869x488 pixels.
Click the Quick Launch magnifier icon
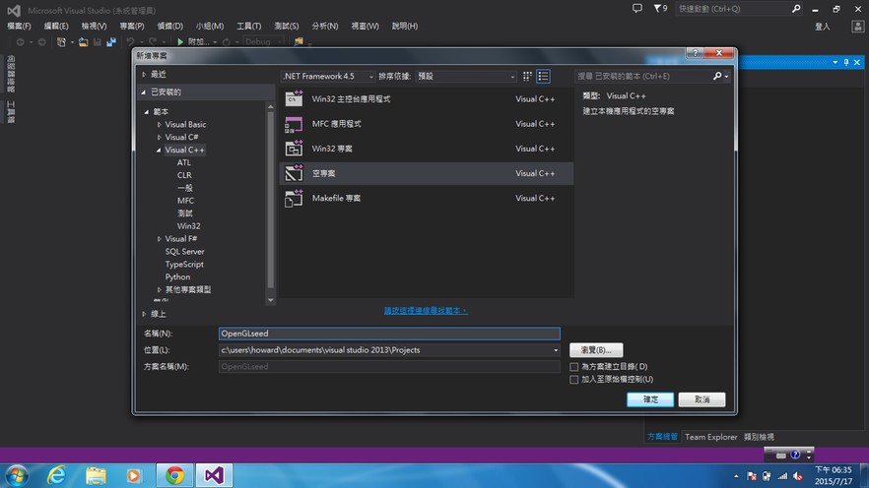796,8
